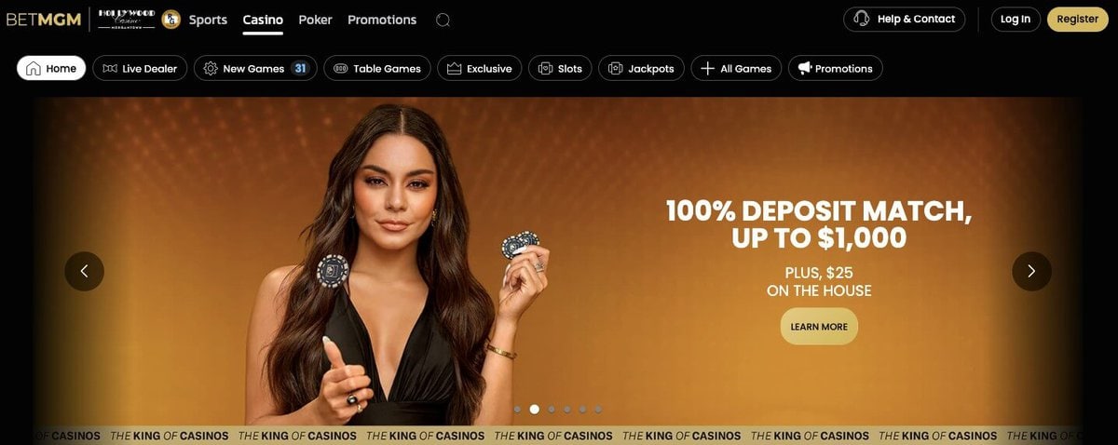Open the Slots category
The width and height of the screenshot is (1118, 445).
click(560, 68)
